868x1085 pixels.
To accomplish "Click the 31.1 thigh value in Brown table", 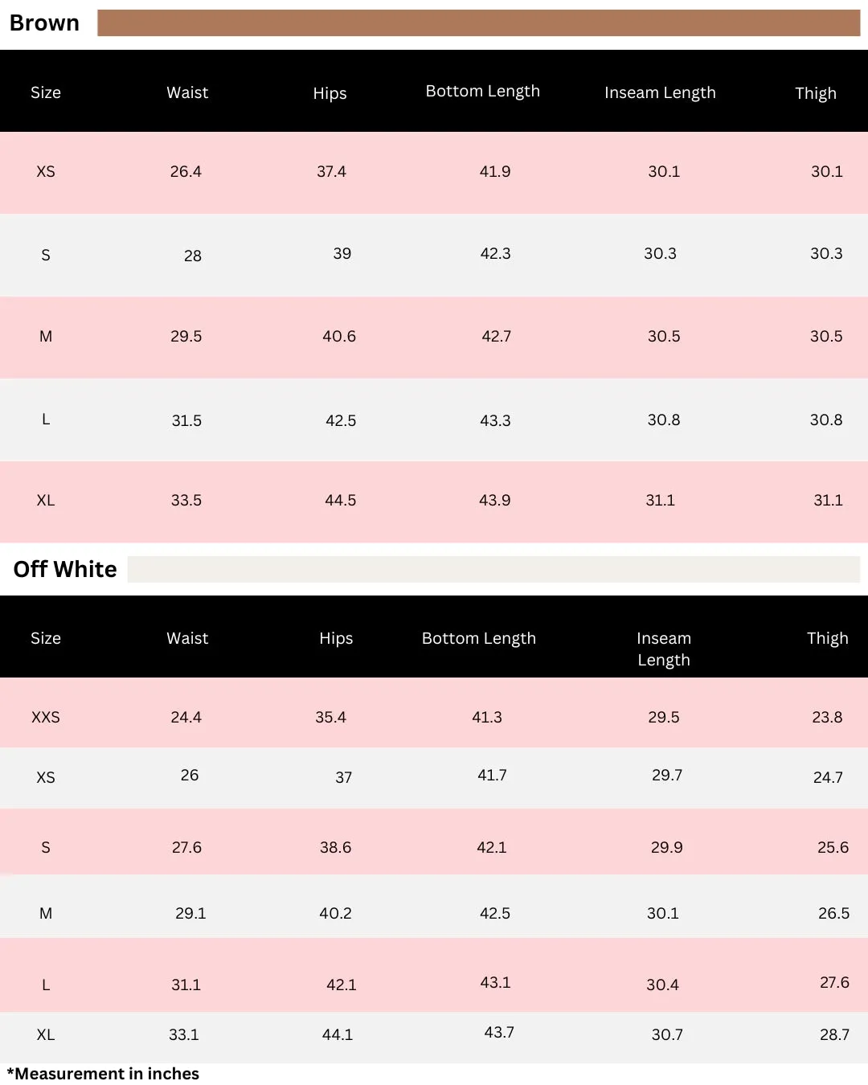I will click(828, 500).
